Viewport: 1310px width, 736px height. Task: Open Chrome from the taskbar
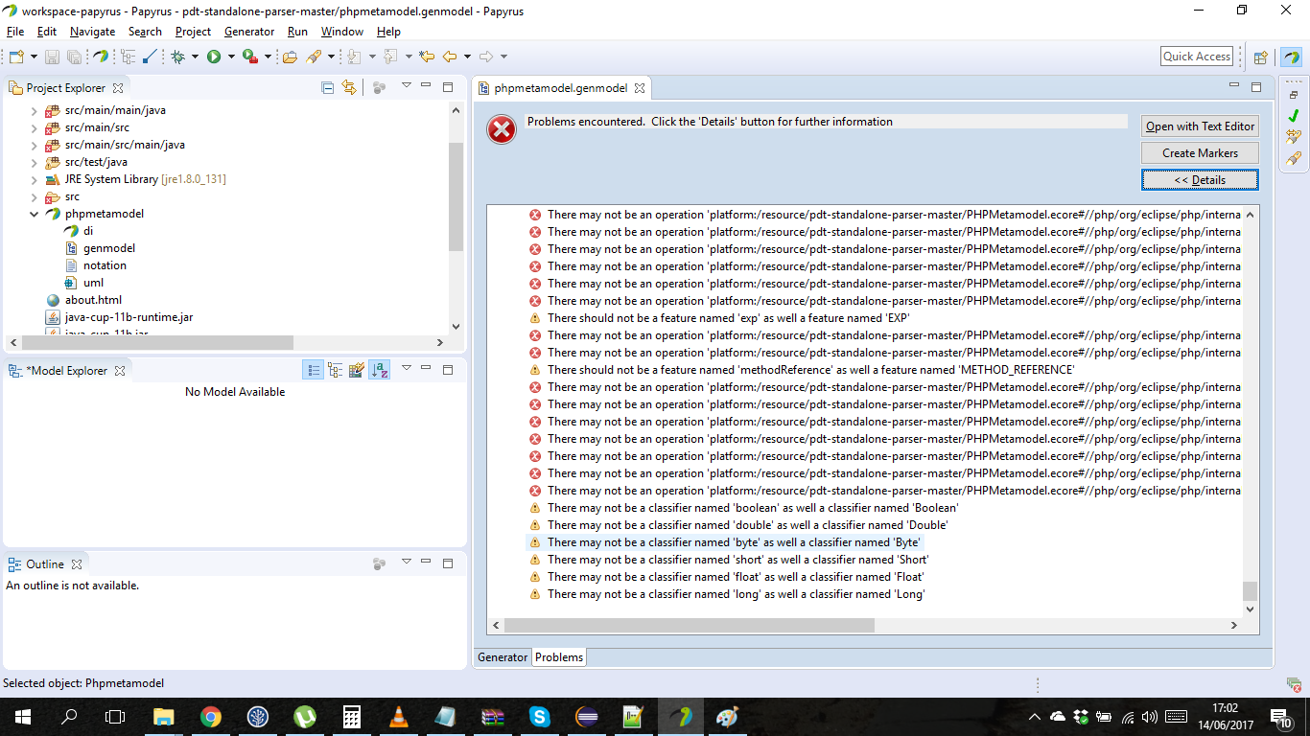211,716
